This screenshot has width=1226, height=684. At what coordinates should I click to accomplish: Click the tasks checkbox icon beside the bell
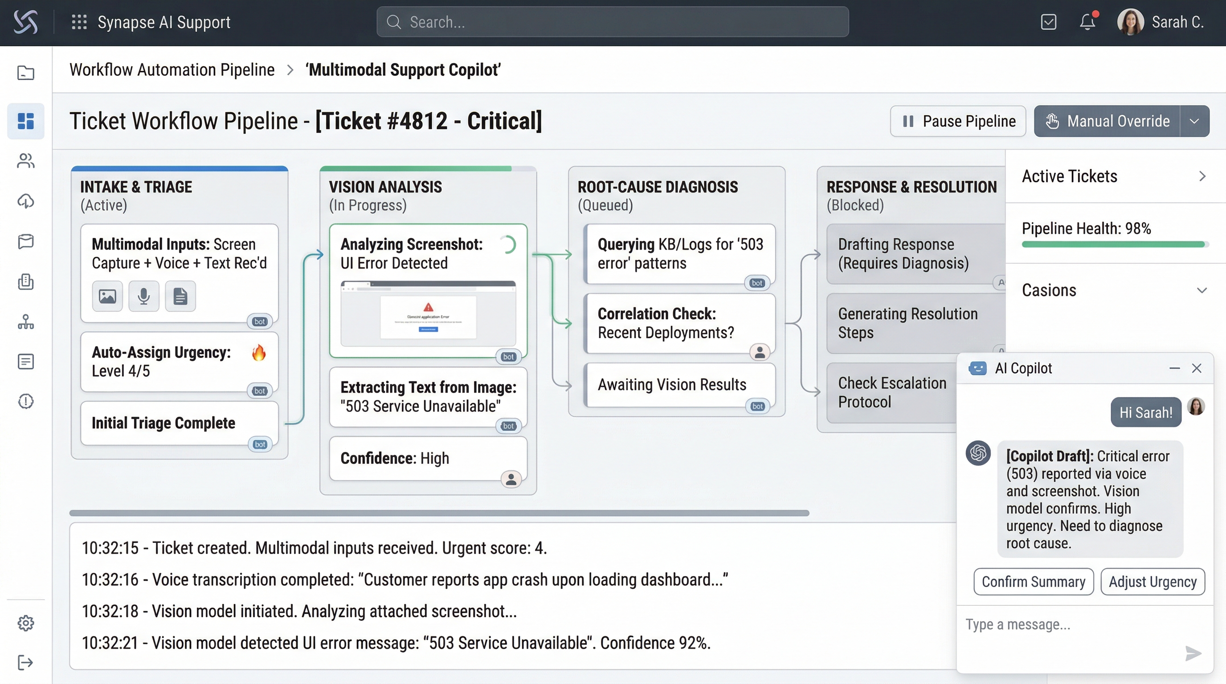(1049, 21)
